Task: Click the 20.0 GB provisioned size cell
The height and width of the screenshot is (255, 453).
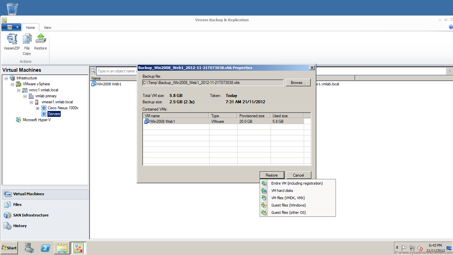Action: [254, 122]
